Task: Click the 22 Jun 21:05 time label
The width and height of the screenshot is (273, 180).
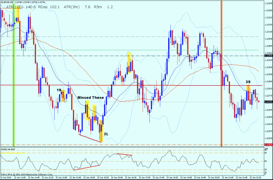Action: click(228, 177)
